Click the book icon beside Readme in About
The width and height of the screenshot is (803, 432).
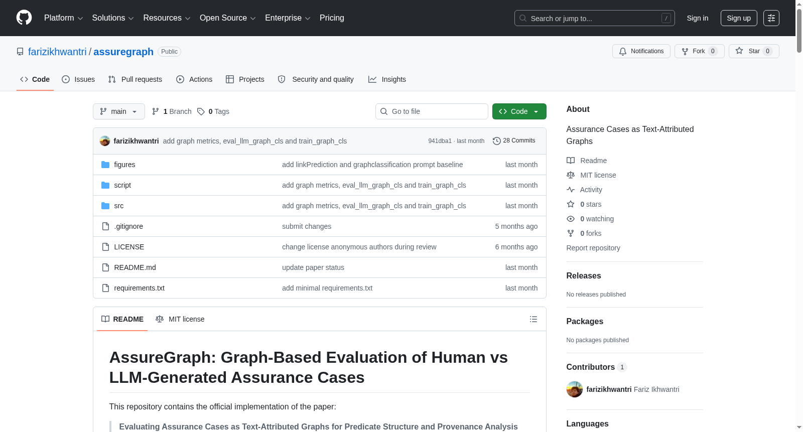pos(571,161)
